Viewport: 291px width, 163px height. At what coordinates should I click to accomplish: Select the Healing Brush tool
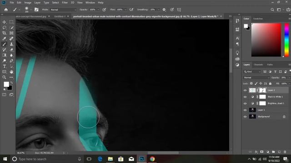(11, 38)
